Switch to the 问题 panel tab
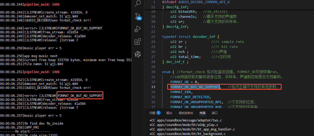The width and height of the screenshot is (314, 136). pos(152,113)
